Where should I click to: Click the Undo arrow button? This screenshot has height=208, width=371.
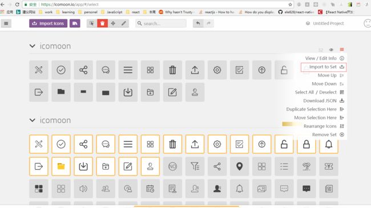click(198, 23)
